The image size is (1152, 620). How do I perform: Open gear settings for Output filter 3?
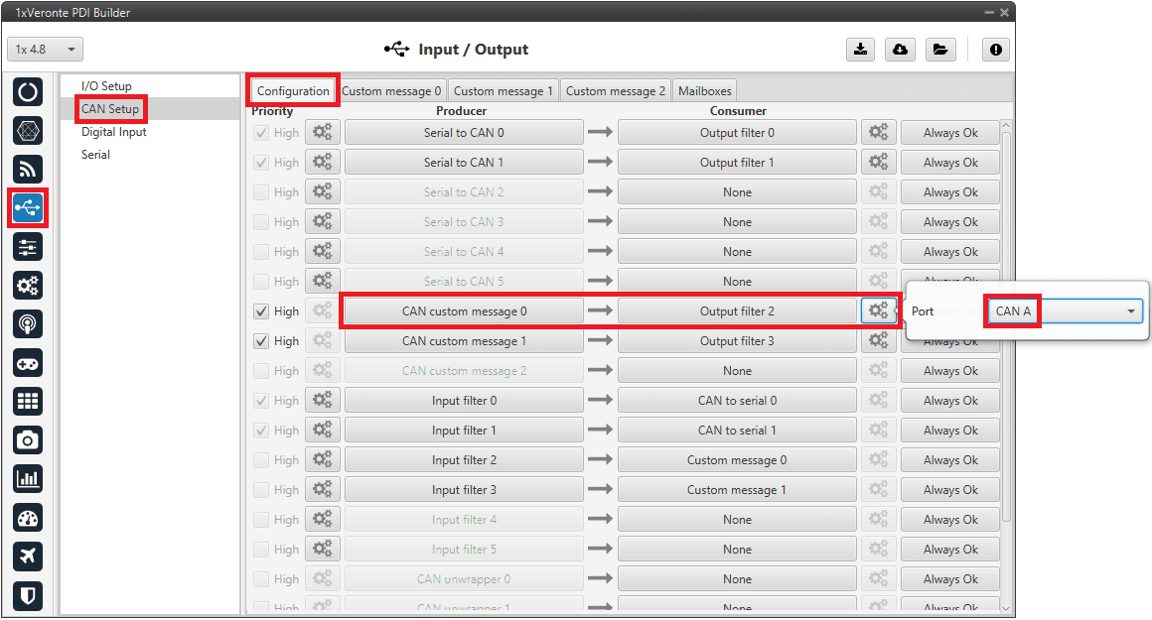click(x=878, y=341)
